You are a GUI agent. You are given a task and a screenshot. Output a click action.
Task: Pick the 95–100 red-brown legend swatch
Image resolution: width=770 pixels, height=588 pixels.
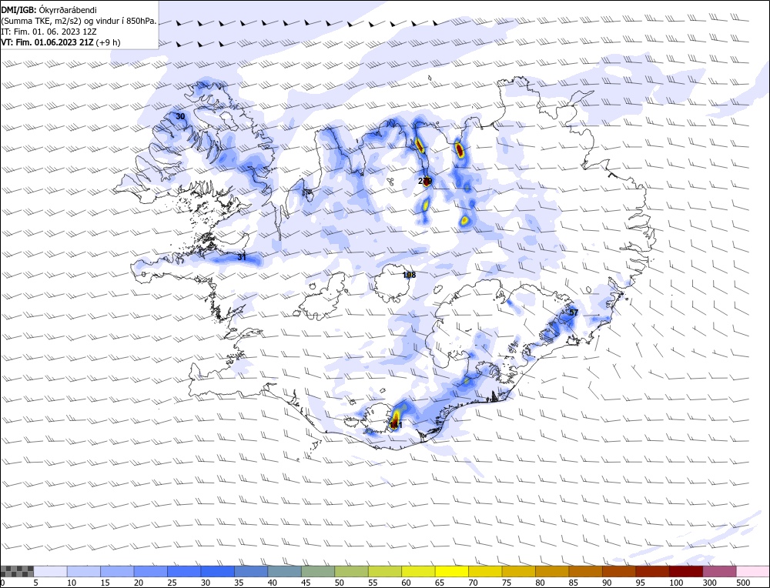(x=651, y=571)
